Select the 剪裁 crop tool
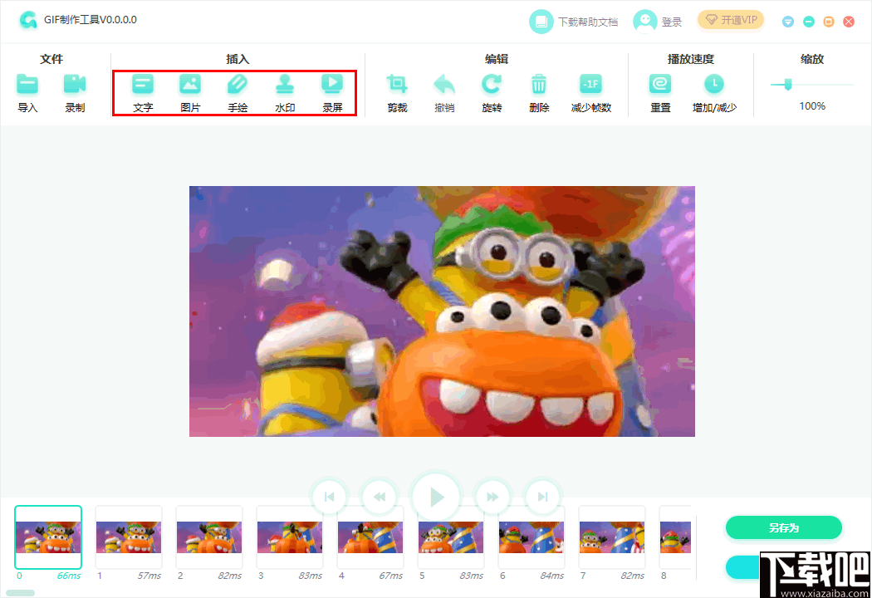The width and height of the screenshot is (872, 598). 397,85
